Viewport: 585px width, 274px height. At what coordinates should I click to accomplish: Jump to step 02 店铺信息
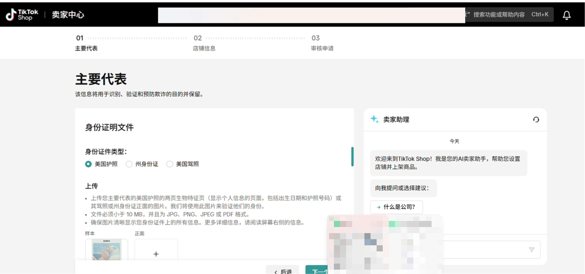204,43
